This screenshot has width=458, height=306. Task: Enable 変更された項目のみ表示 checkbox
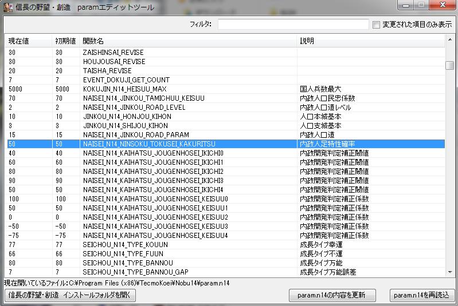coord(376,25)
